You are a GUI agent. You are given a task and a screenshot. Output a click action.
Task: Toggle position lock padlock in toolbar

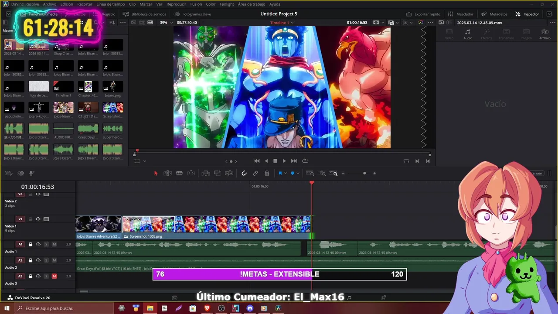(267, 173)
